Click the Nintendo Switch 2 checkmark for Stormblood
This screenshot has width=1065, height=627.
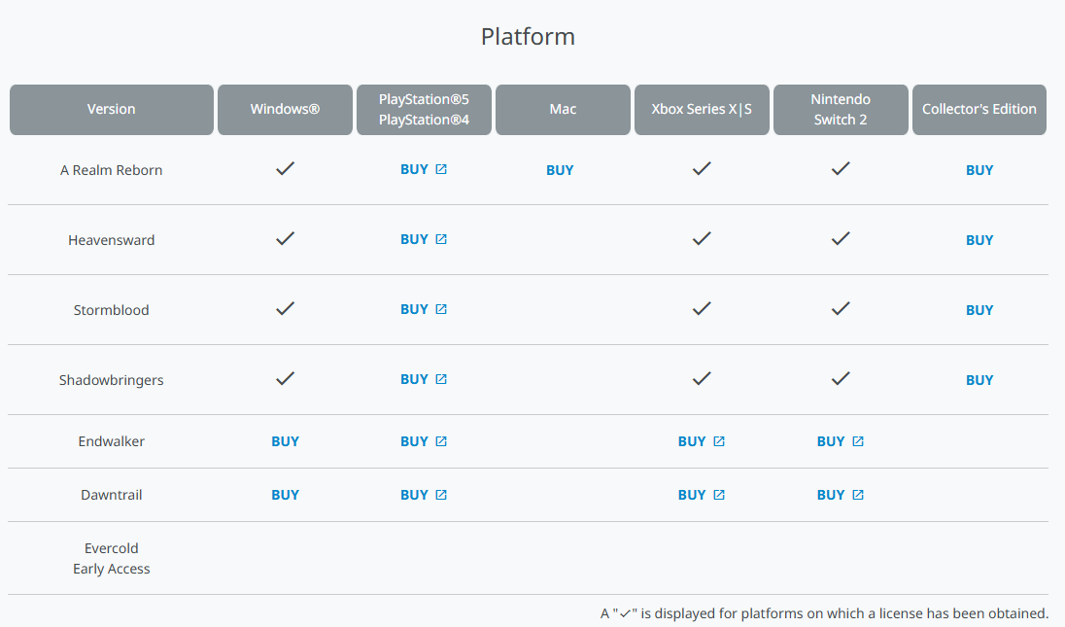coord(841,308)
